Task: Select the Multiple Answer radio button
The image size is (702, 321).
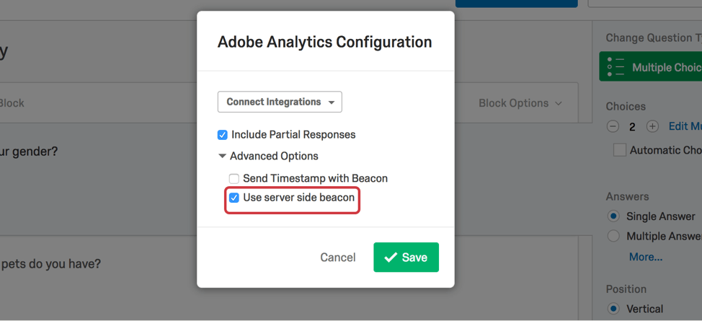Action: coord(613,236)
